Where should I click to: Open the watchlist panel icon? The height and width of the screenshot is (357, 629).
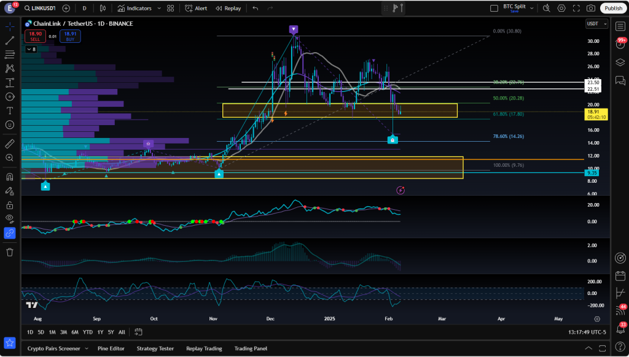coord(620,27)
